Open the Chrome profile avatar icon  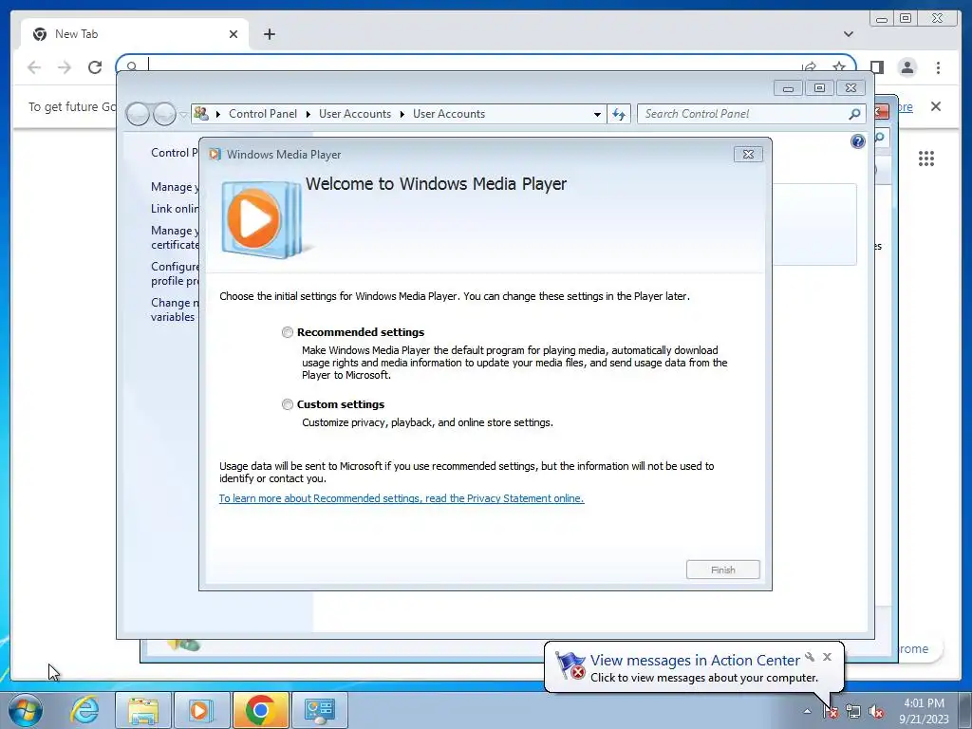pyautogui.click(x=907, y=67)
